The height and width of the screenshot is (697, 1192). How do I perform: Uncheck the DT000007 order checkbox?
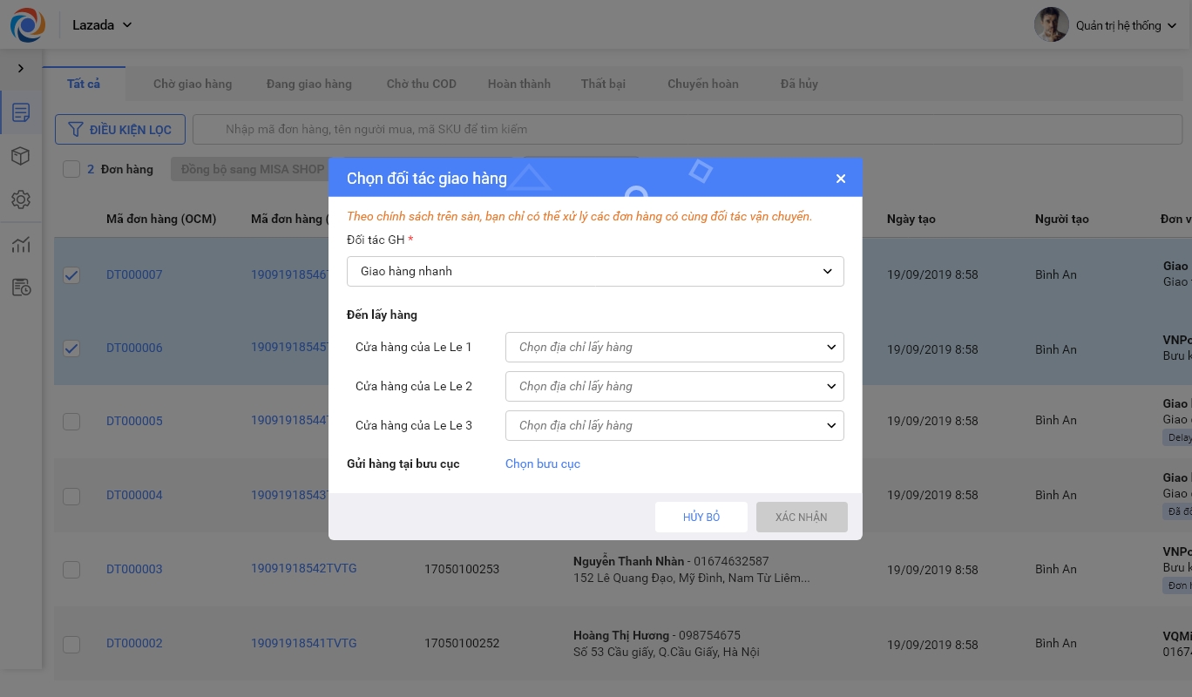click(71, 275)
